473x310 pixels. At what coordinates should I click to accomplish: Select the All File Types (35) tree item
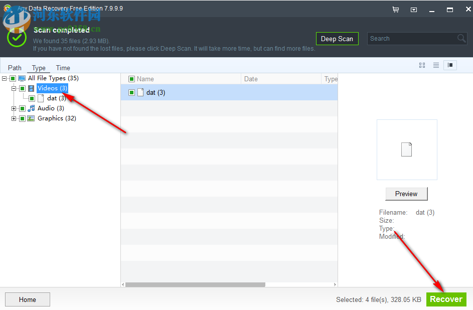point(53,78)
